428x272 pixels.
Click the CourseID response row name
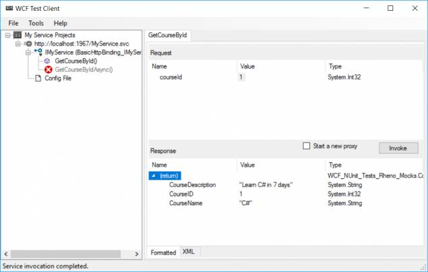pos(181,194)
